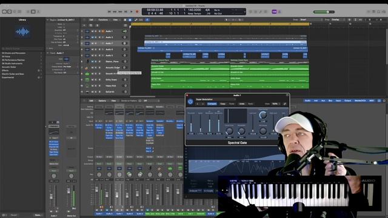This screenshot has width=388, height=218.
Task: Adjust the master volume slider in the control bar
Action: [324, 12]
